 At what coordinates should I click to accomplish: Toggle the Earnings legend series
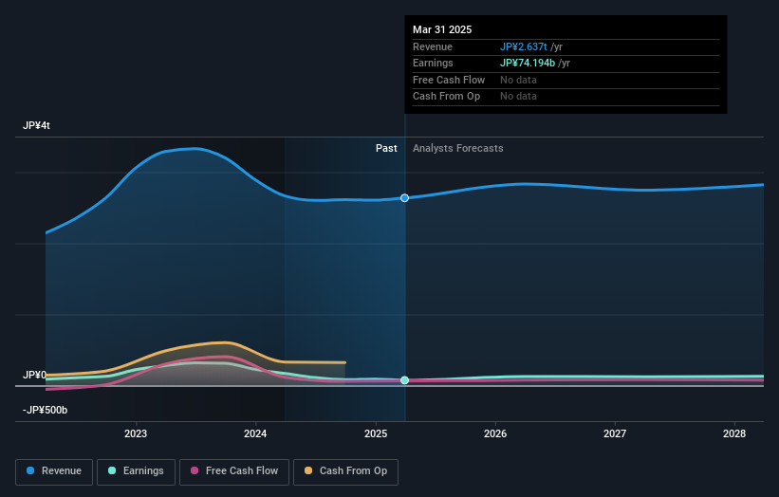[136, 471]
